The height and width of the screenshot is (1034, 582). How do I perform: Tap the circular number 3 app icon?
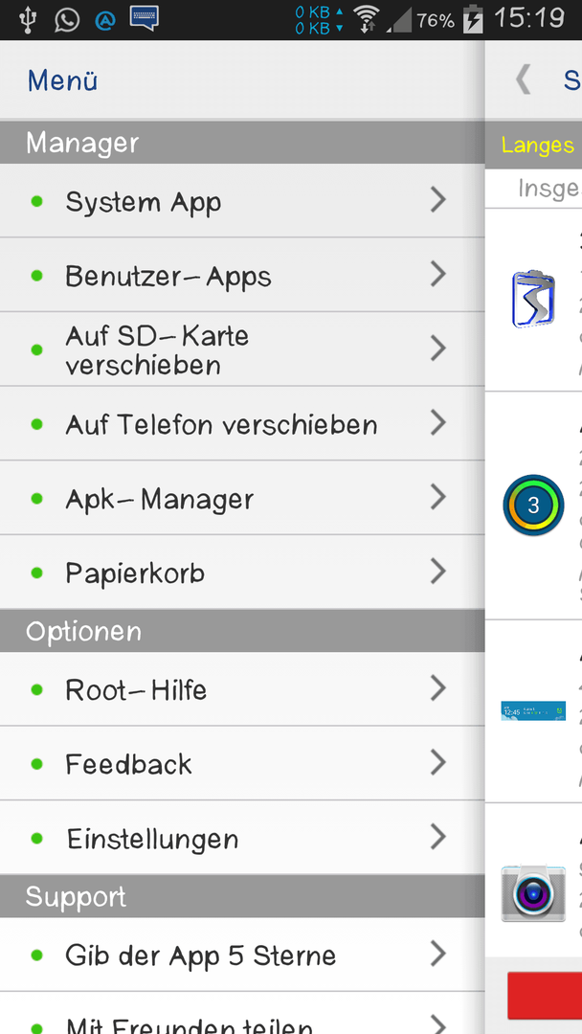click(533, 506)
